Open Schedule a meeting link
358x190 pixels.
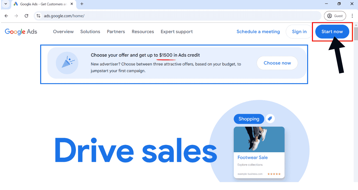click(258, 32)
